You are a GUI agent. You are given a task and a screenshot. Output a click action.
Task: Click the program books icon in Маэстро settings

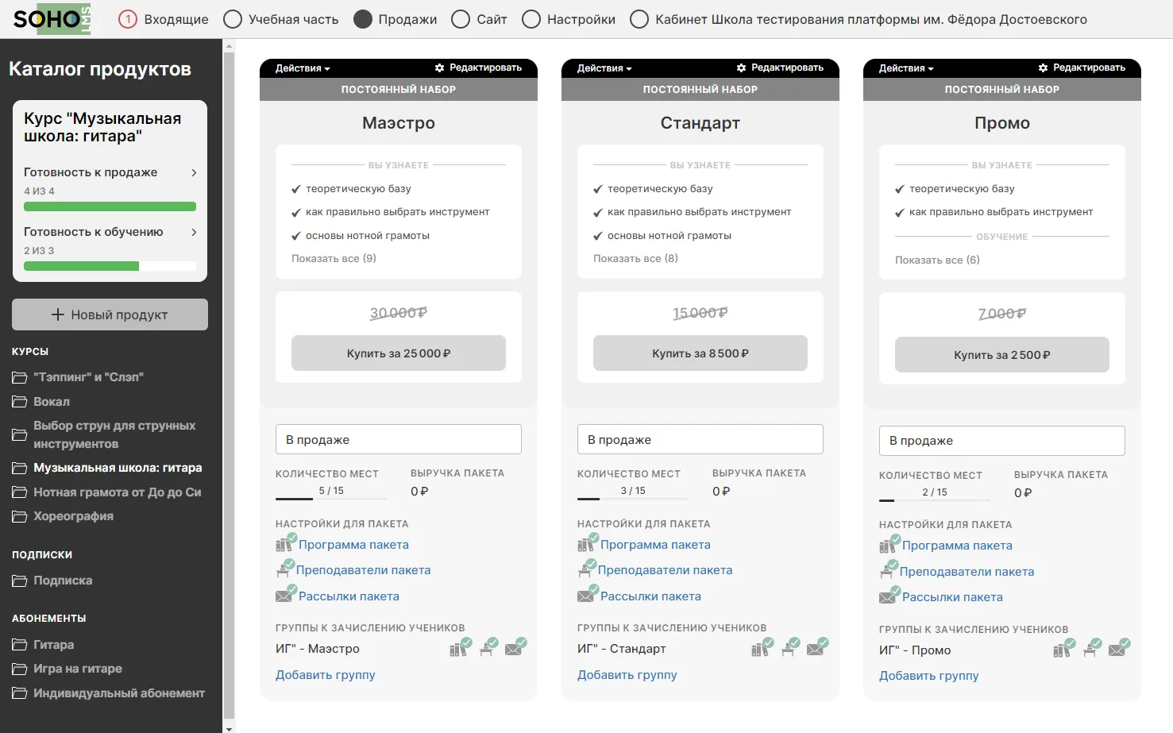[x=284, y=544]
